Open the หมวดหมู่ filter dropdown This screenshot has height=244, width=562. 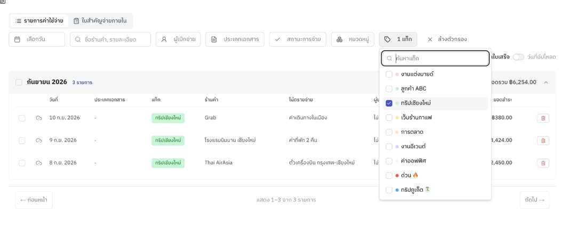tap(352, 39)
